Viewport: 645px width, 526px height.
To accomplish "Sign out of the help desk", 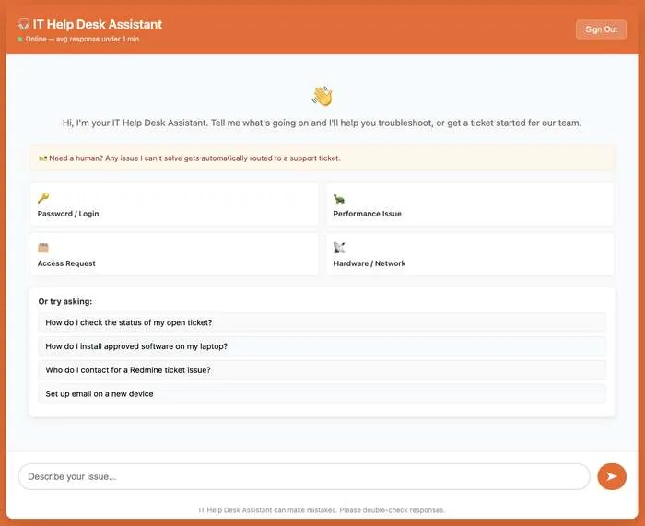I will [x=601, y=29].
